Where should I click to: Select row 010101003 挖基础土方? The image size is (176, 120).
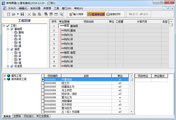coord(86,87)
